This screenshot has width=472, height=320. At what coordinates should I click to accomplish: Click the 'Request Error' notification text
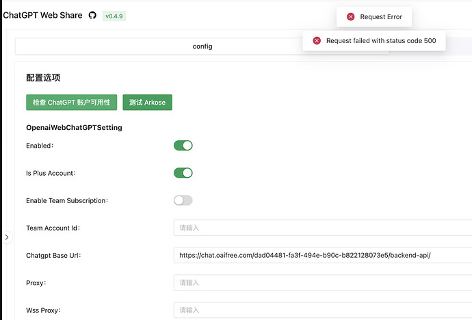[x=381, y=17]
